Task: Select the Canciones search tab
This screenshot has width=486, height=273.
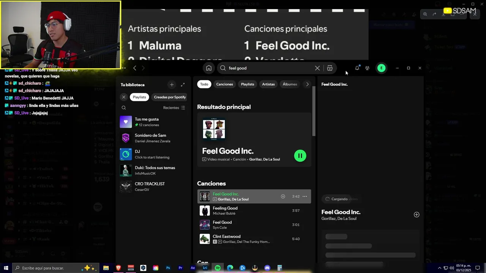Action: 224,84
